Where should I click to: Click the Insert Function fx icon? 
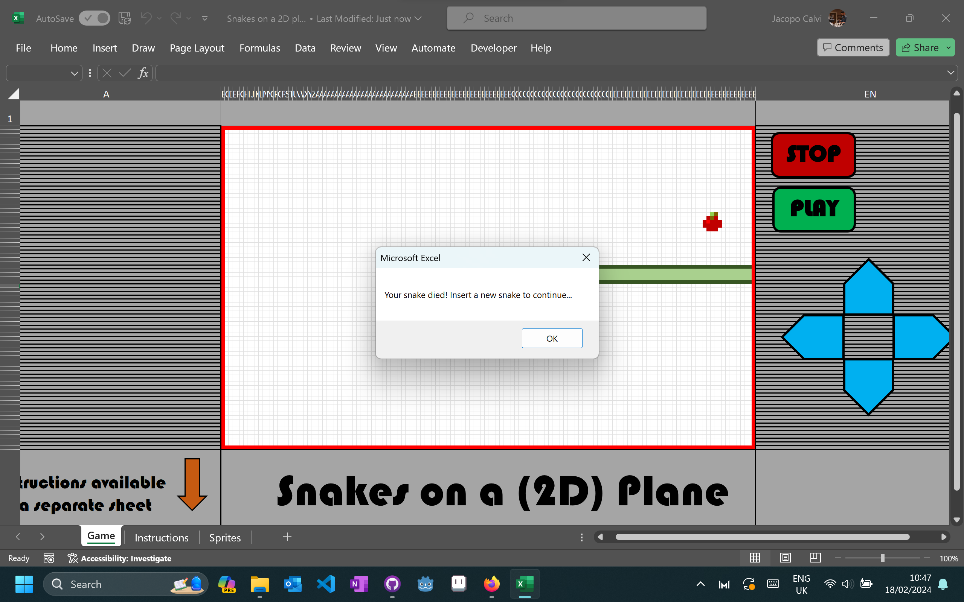tap(143, 73)
